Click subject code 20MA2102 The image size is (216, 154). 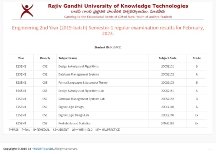click(x=168, y=123)
